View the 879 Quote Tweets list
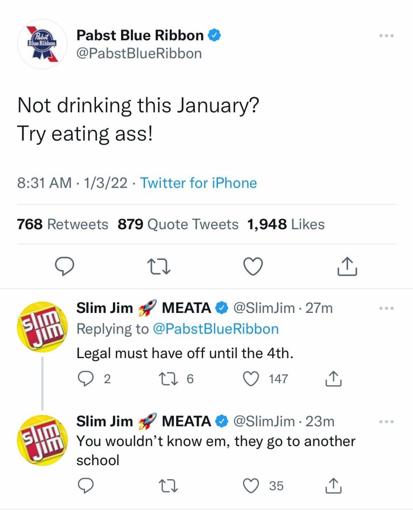 click(x=178, y=224)
